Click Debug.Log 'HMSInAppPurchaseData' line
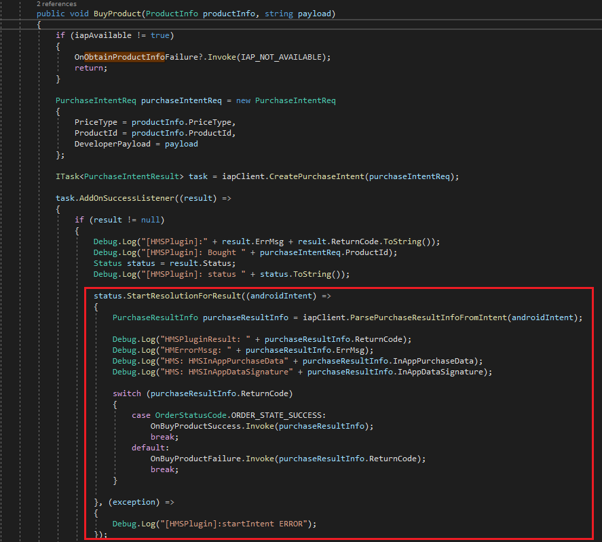 click(297, 361)
